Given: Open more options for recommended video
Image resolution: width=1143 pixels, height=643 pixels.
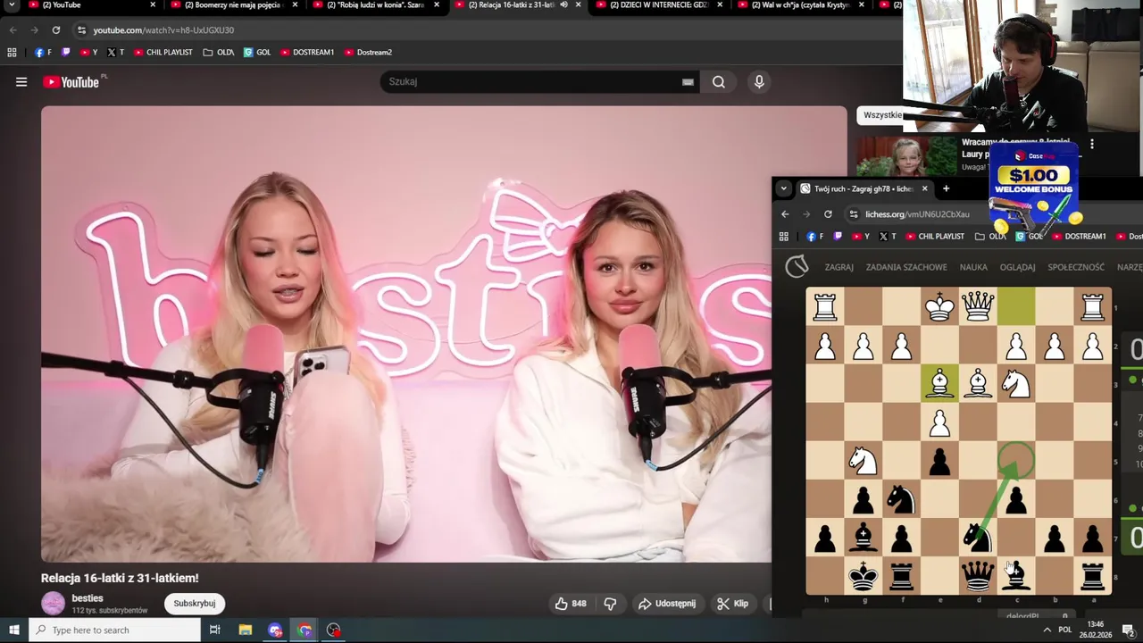Looking at the screenshot, I should pos(1091,144).
